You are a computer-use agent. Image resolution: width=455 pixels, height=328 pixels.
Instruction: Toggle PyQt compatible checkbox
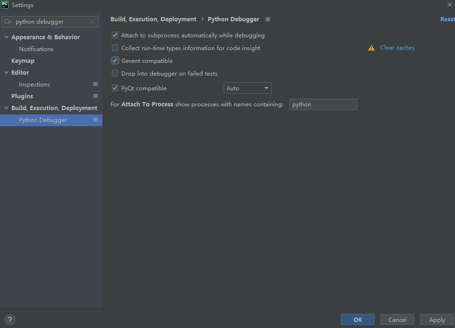click(x=115, y=88)
